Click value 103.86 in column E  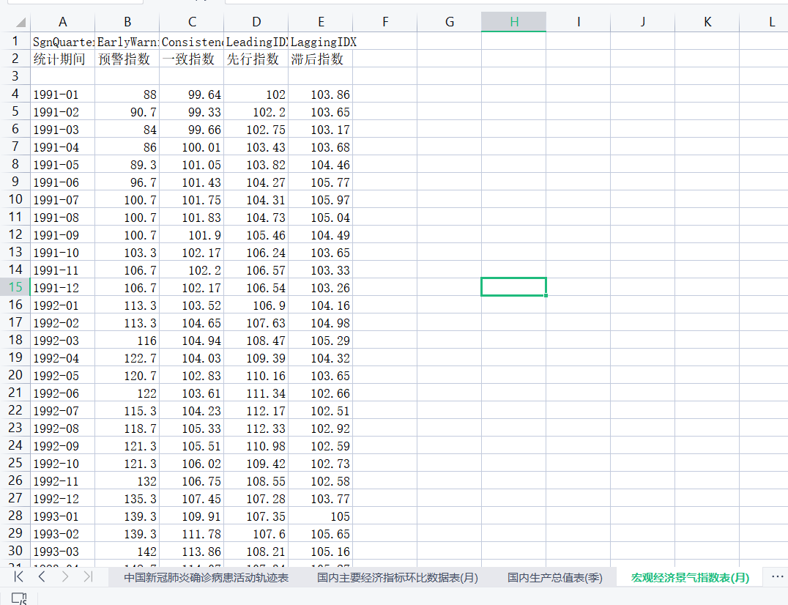pos(321,94)
